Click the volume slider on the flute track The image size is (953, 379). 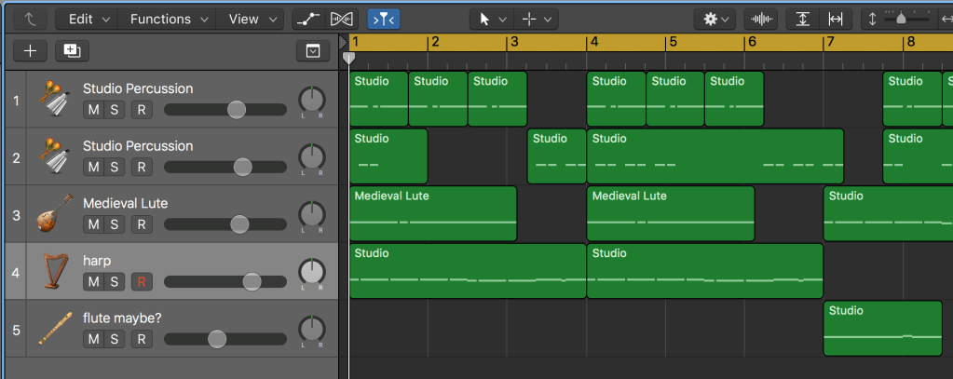pos(217,339)
